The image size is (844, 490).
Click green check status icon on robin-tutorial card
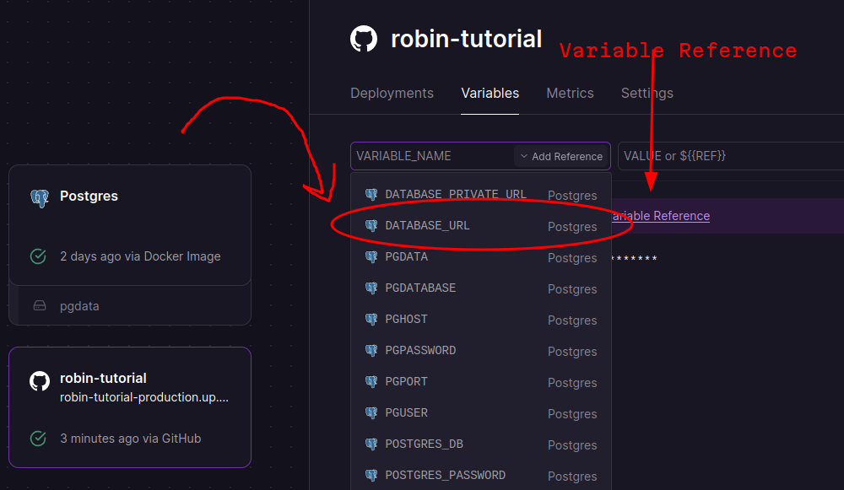click(38, 439)
